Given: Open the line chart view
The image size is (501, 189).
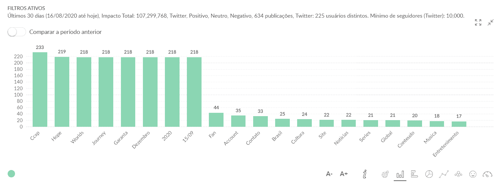Looking at the screenshot, I should pyautogui.click(x=444, y=174).
